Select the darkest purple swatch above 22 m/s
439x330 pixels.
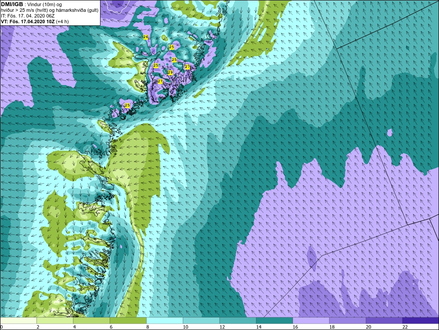420,320
